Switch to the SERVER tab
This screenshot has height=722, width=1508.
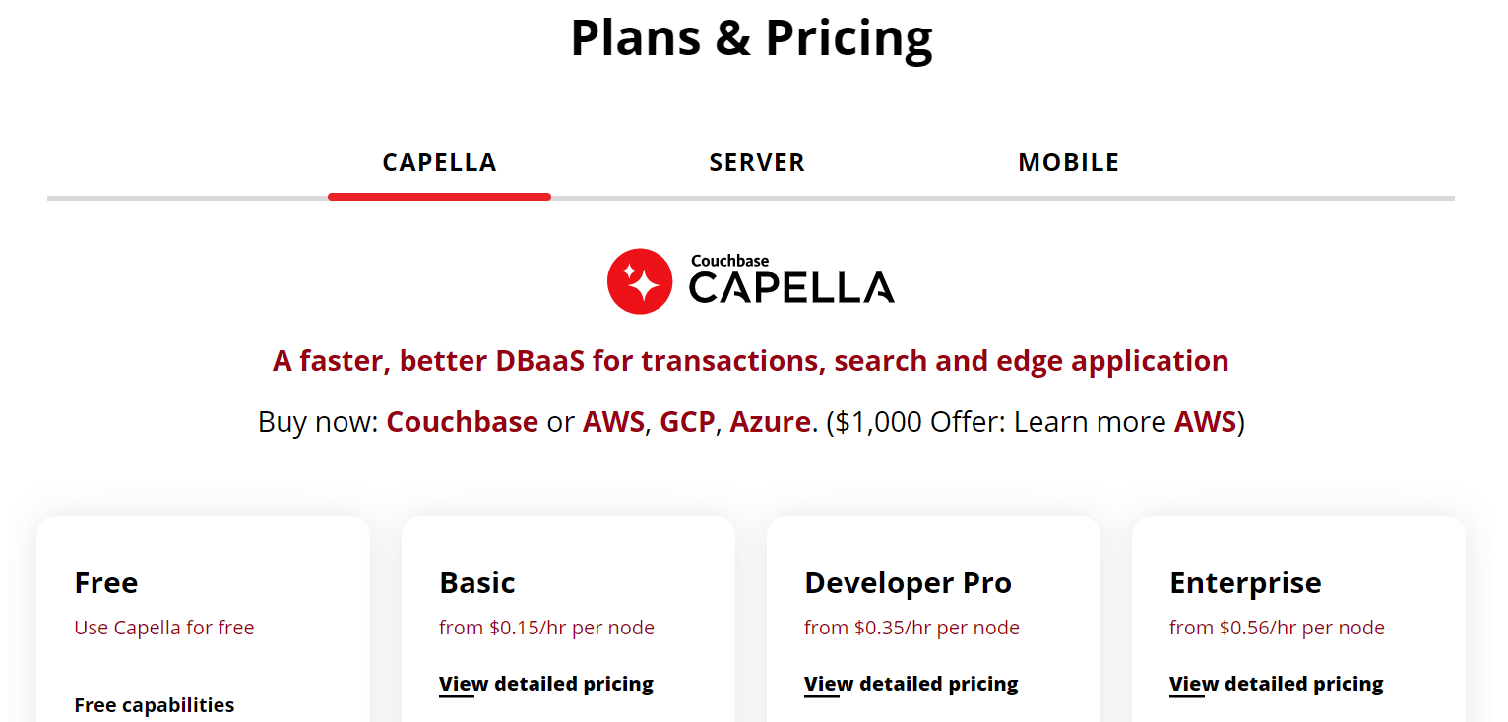[x=757, y=162]
